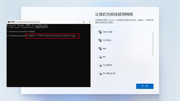Click the cmd.exe title bar icon
The image size is (180, 101).
coord(9,22)
